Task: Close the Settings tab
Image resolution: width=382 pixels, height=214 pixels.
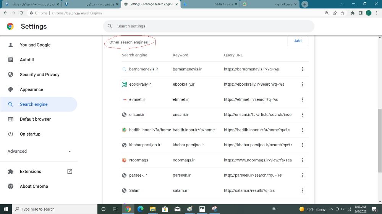Action: pyautogui.click(x=176, y=4)
